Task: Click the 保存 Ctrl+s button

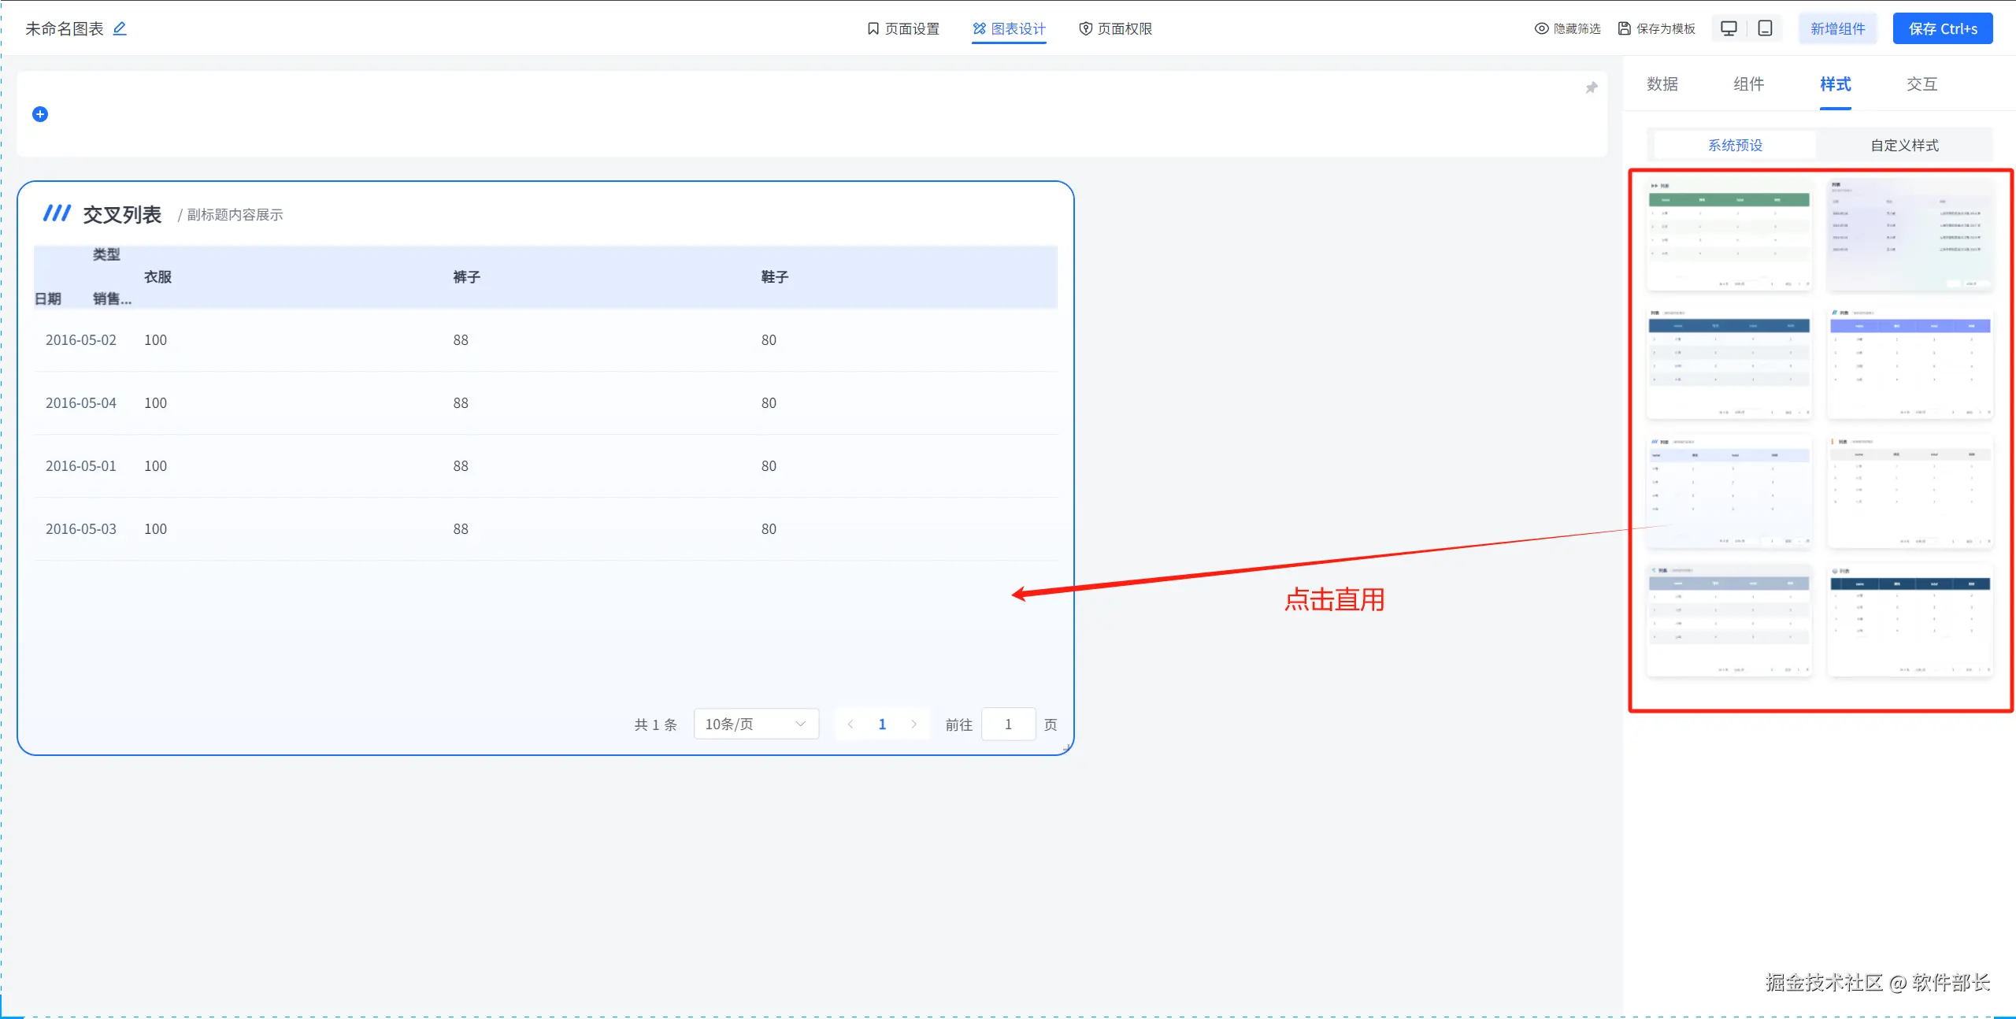Action: coord(1942,28)
